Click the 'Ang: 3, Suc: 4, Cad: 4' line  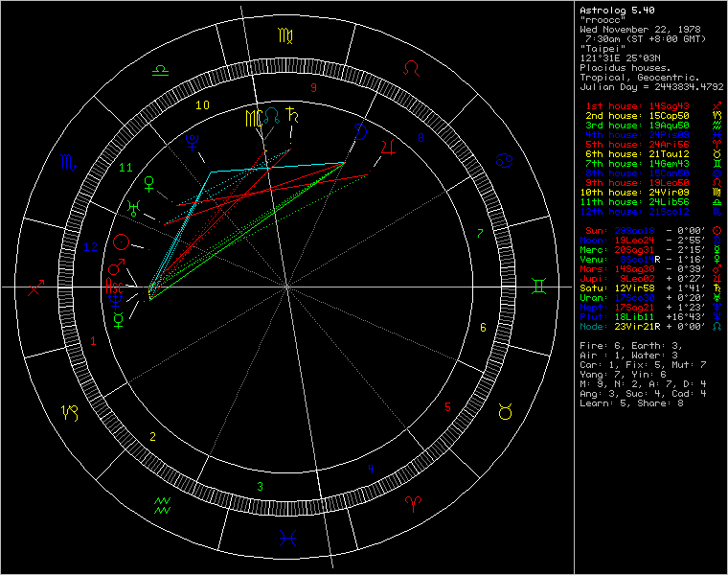pos(643,394)
